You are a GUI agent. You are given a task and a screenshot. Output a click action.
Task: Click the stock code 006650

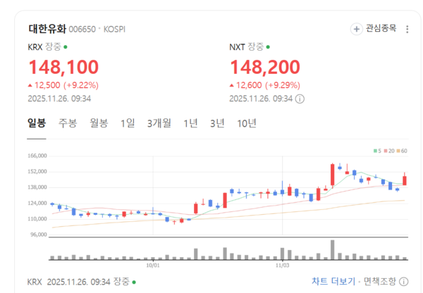[x=82, y=29]
